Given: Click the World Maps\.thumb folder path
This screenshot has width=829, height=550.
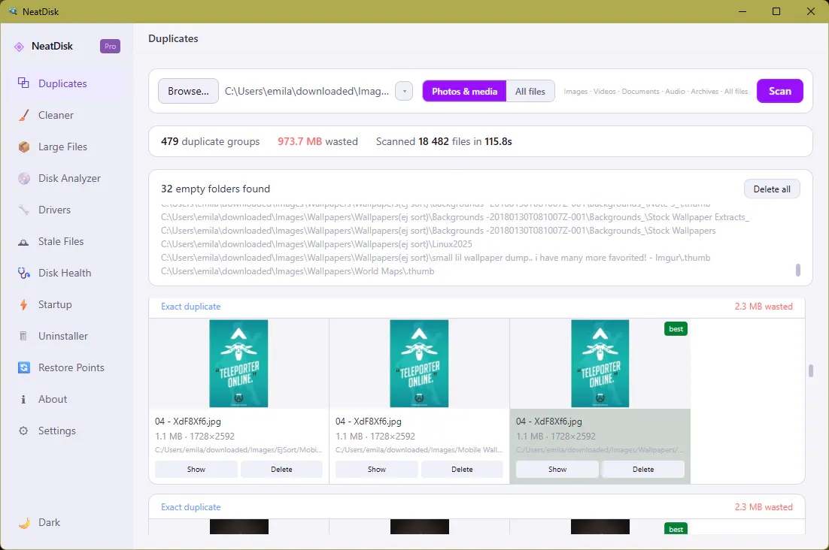Looking at the screenshot, I should (298, 271).
